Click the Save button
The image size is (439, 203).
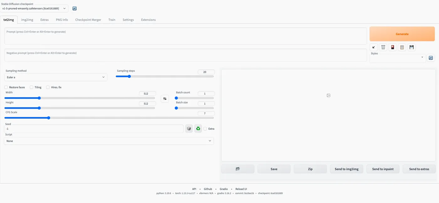(x=274, y=169)
